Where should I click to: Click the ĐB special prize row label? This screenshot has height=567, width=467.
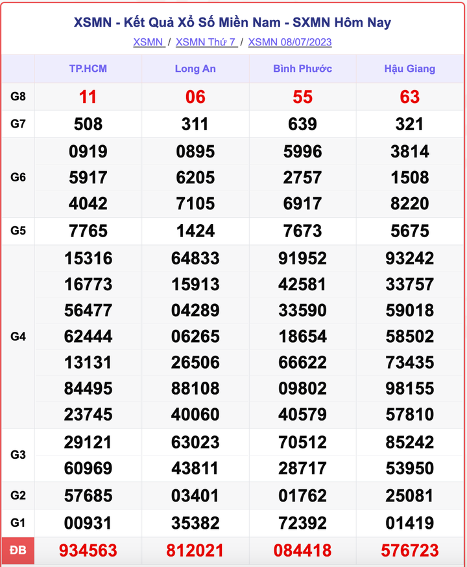coord(18,551)
